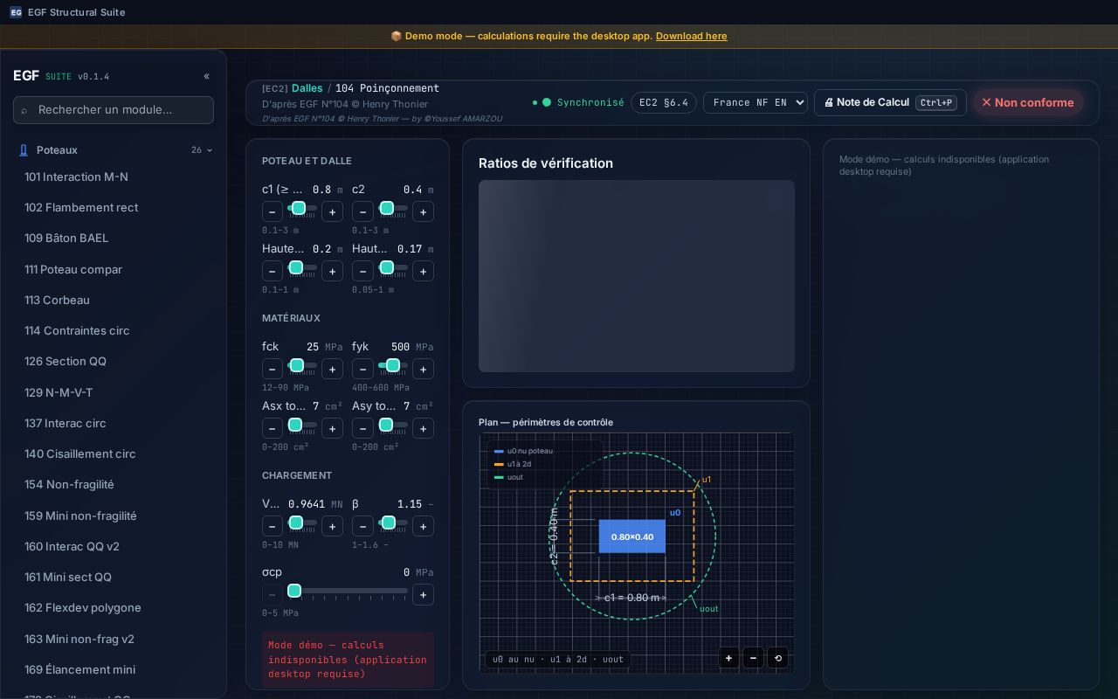Image resolution: width=1118 pixels, height=699 pixels.
Task: Click the EG app logo in title bar
Action: [16, 12]
